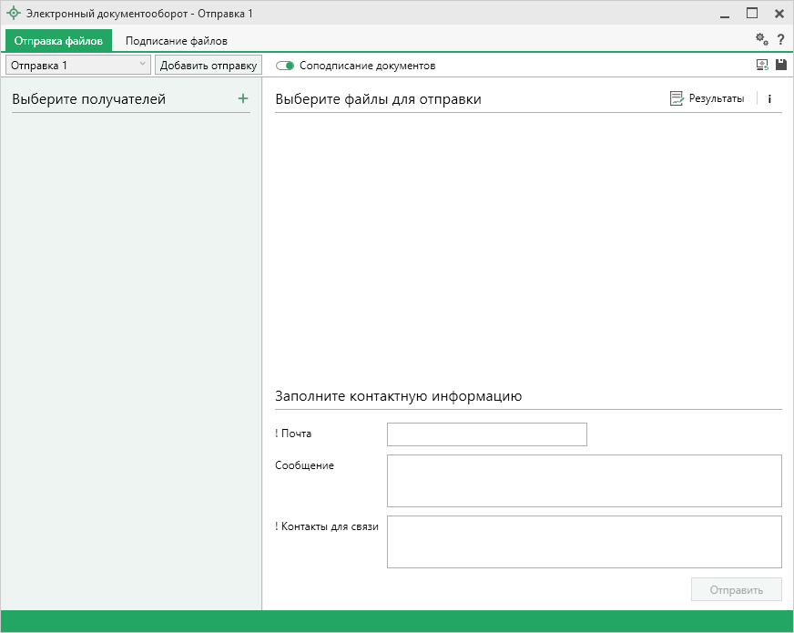Click into the Почта input field
This screenshot has width=794, height=633.
[x=486, y=434]
